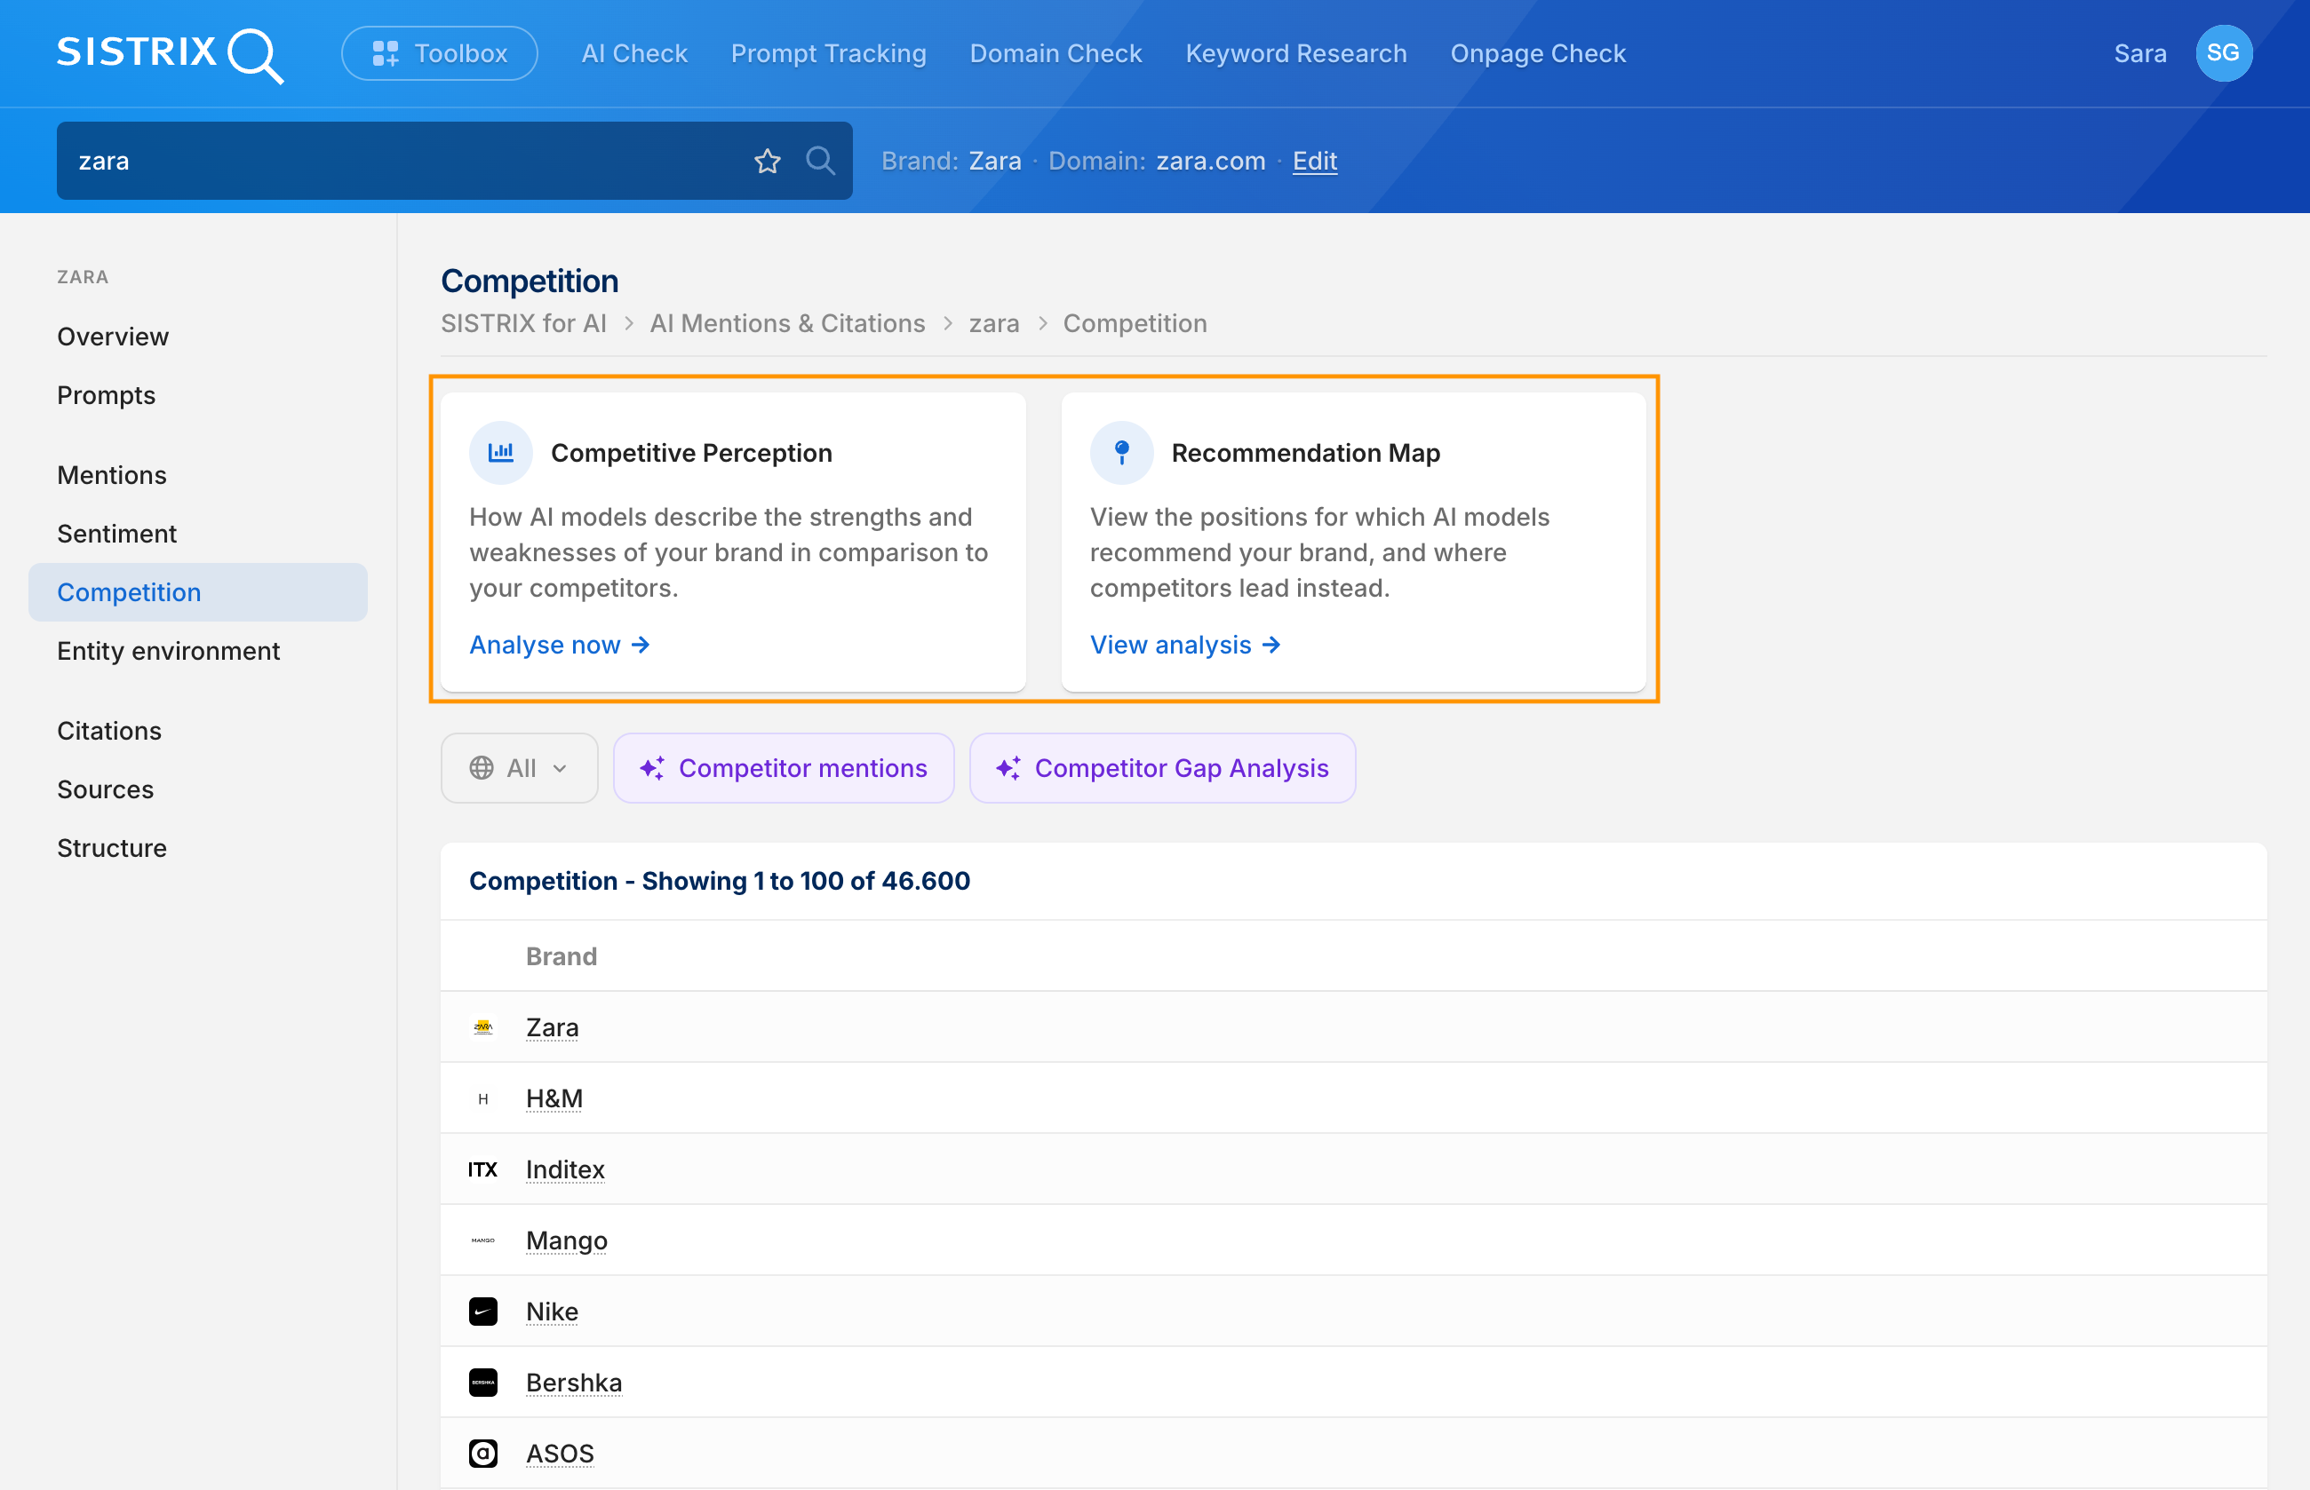Viewport: 2310px width, 1490px height.
Task: Click the Brand column header
Action: [562, 956]
